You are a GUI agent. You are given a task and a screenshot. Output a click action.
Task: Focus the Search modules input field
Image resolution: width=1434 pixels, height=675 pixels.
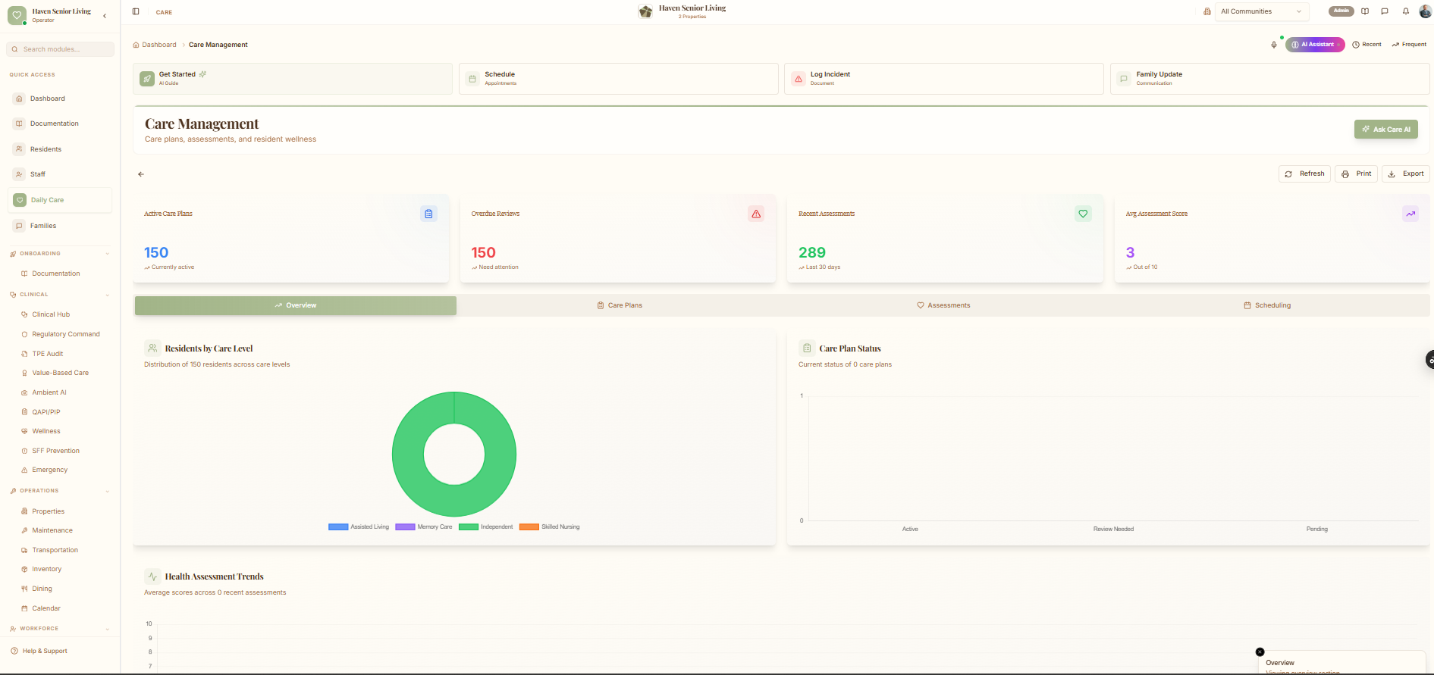61,49
